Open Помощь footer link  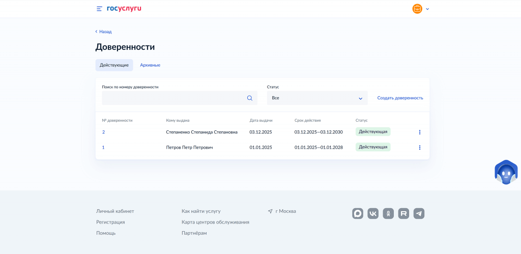click(x=106, y=233)
